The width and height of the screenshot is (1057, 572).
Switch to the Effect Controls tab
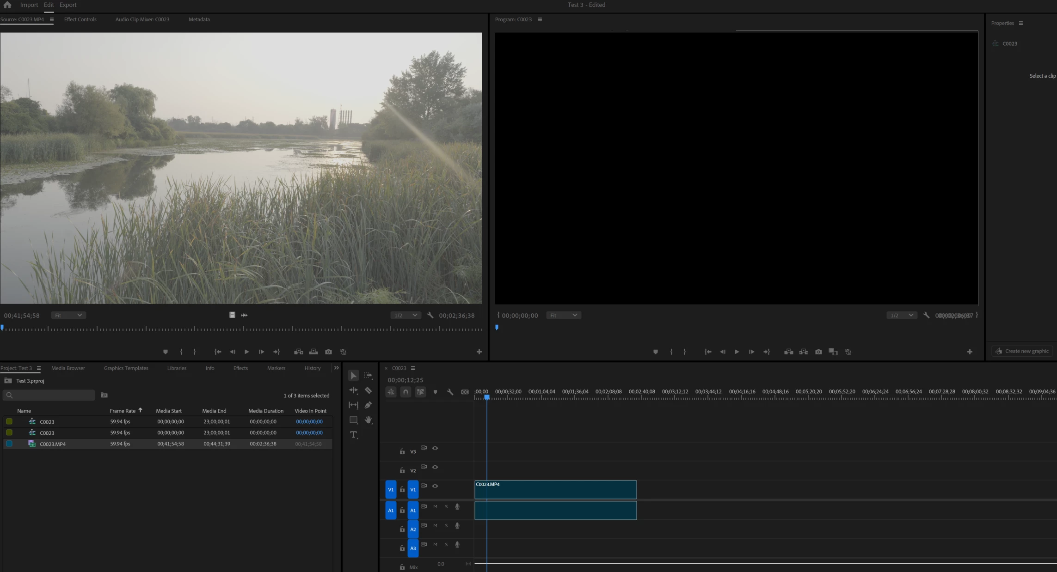tap(80, 19)
